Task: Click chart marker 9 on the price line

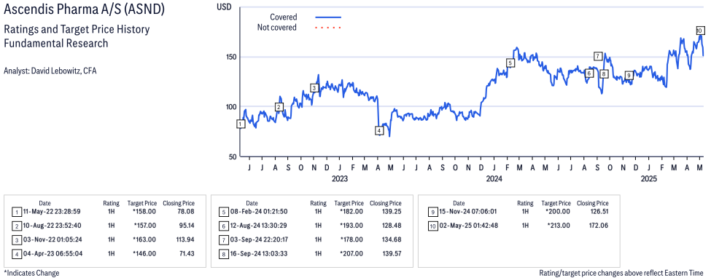Action: [x=629, y=75]
